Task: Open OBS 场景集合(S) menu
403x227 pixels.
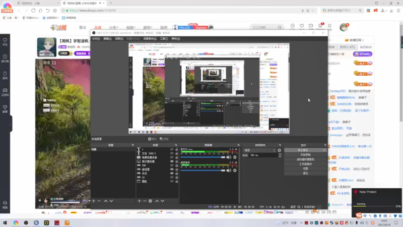Action: [x=150, y=39]
